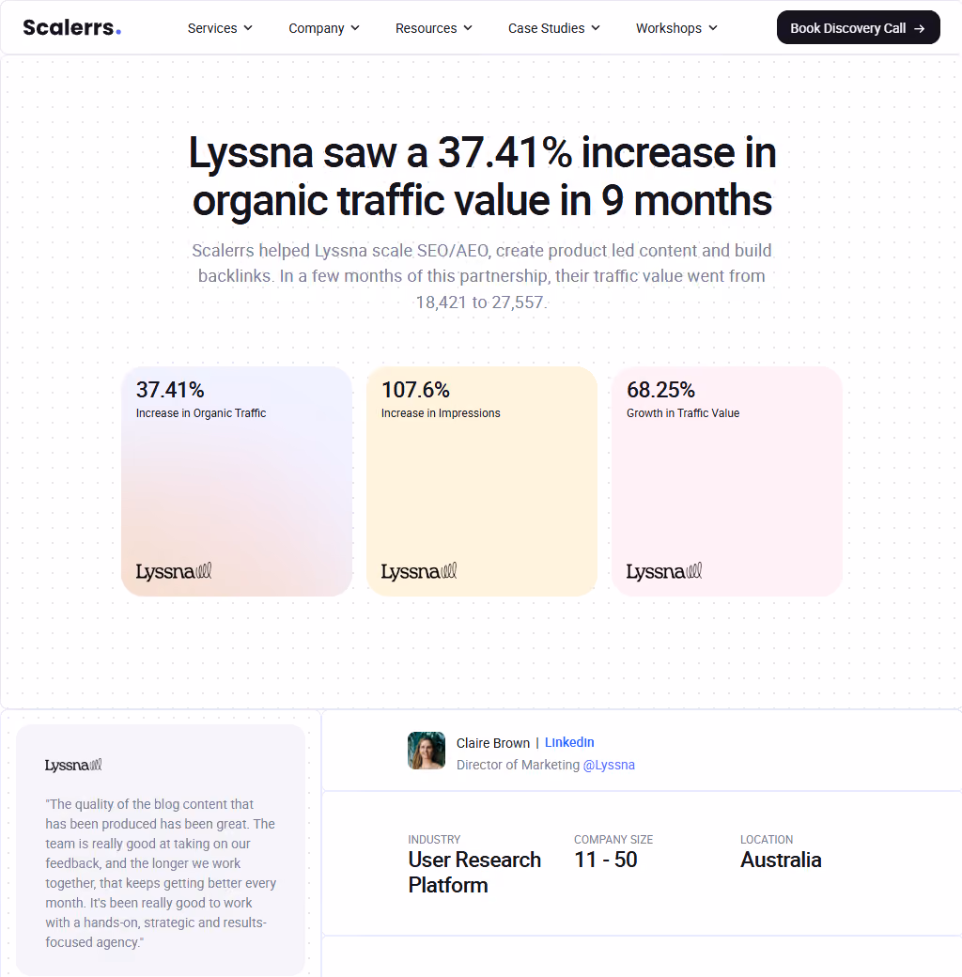
Task: Open the Resources menu
Action: (434, 28)
